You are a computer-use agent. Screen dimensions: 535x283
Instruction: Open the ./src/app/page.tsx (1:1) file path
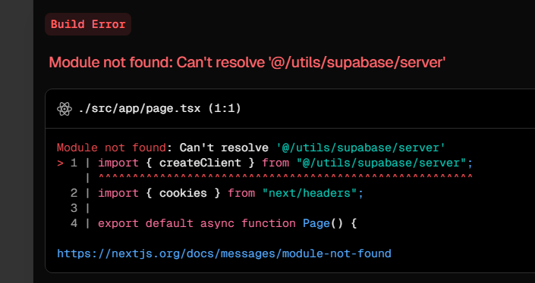[159, 108]
